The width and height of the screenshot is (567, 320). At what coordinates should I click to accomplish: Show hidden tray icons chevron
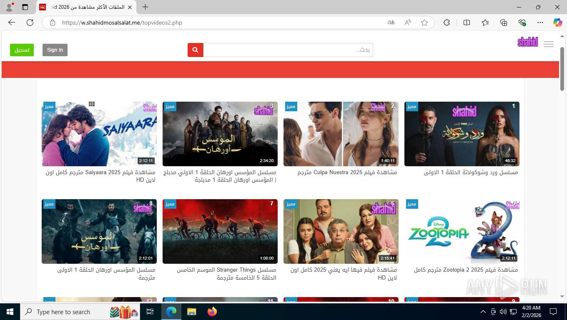tap(483, 312)
